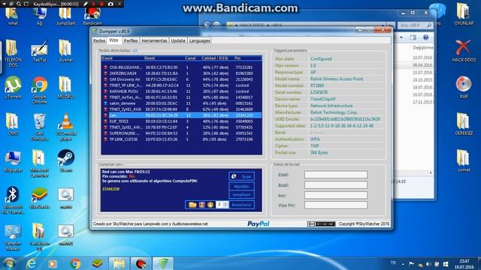The image size is (481, 270).
Task: Select the OSK-BILGISAYAR network row
Action: (182, 67)
